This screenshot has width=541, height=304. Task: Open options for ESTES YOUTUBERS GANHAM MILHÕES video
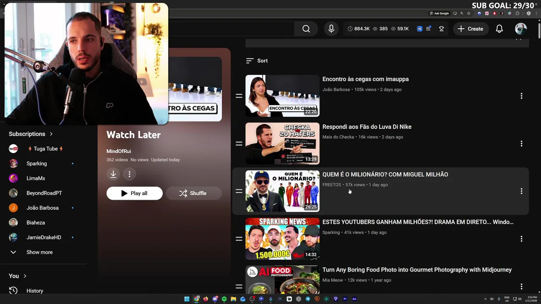(x=521, y=239)
